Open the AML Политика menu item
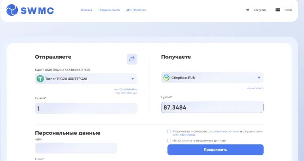Viewport: 304px width, 161px height. click(x=136, y=10)
